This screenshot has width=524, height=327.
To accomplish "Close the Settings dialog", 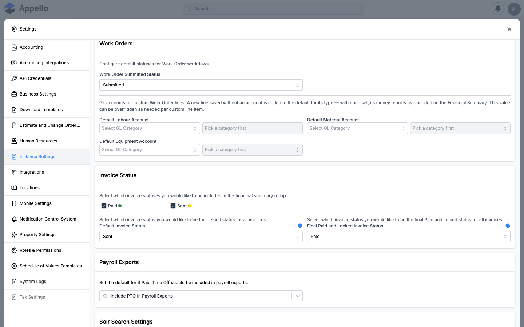I will tap(509, 29).
